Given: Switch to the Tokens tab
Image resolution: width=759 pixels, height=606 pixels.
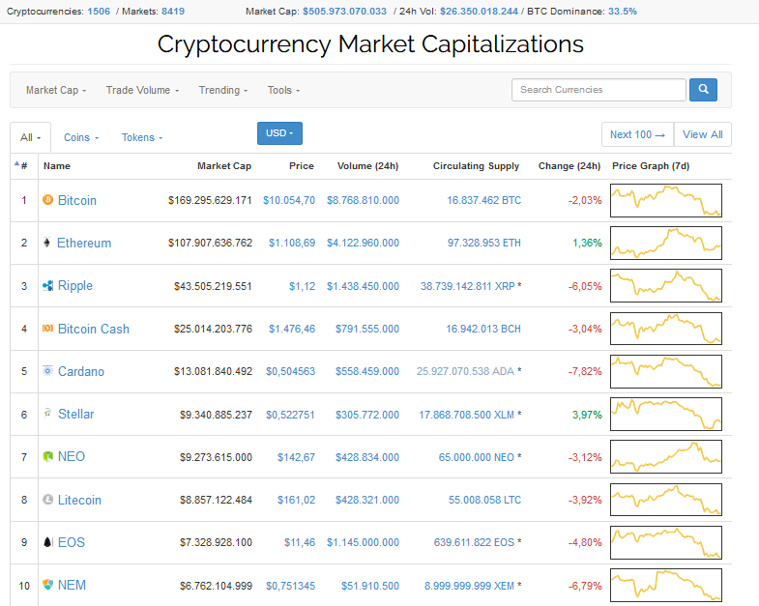Looking at the screenshot, I should (142, 137).
